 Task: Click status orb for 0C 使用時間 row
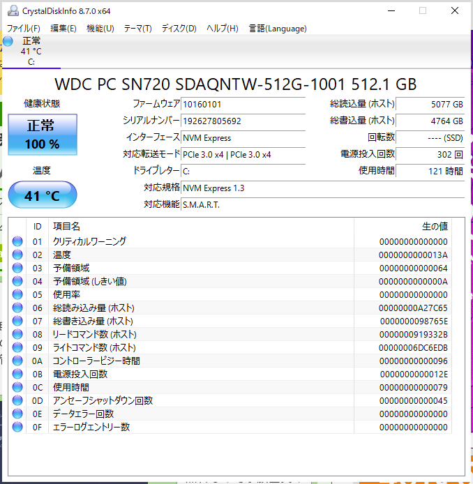(x=17, y=387)
